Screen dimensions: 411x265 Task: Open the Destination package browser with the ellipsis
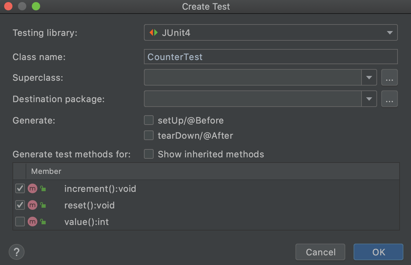390,99
